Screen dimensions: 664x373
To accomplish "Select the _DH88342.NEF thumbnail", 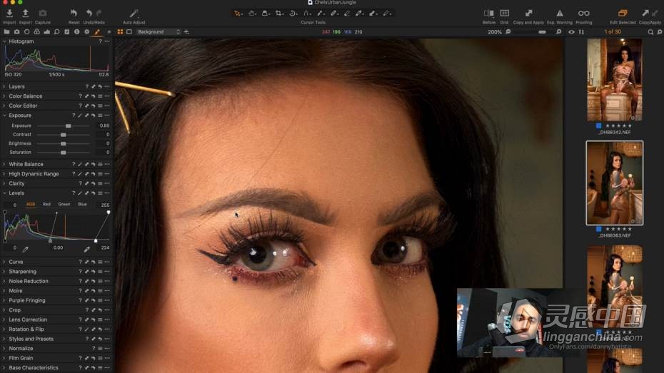I will pos(615,80).
